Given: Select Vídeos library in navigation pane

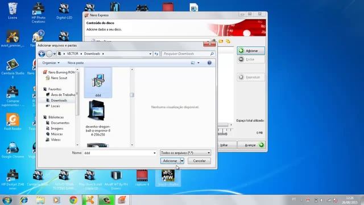Looking at the screenshot, I should point(53,140).
